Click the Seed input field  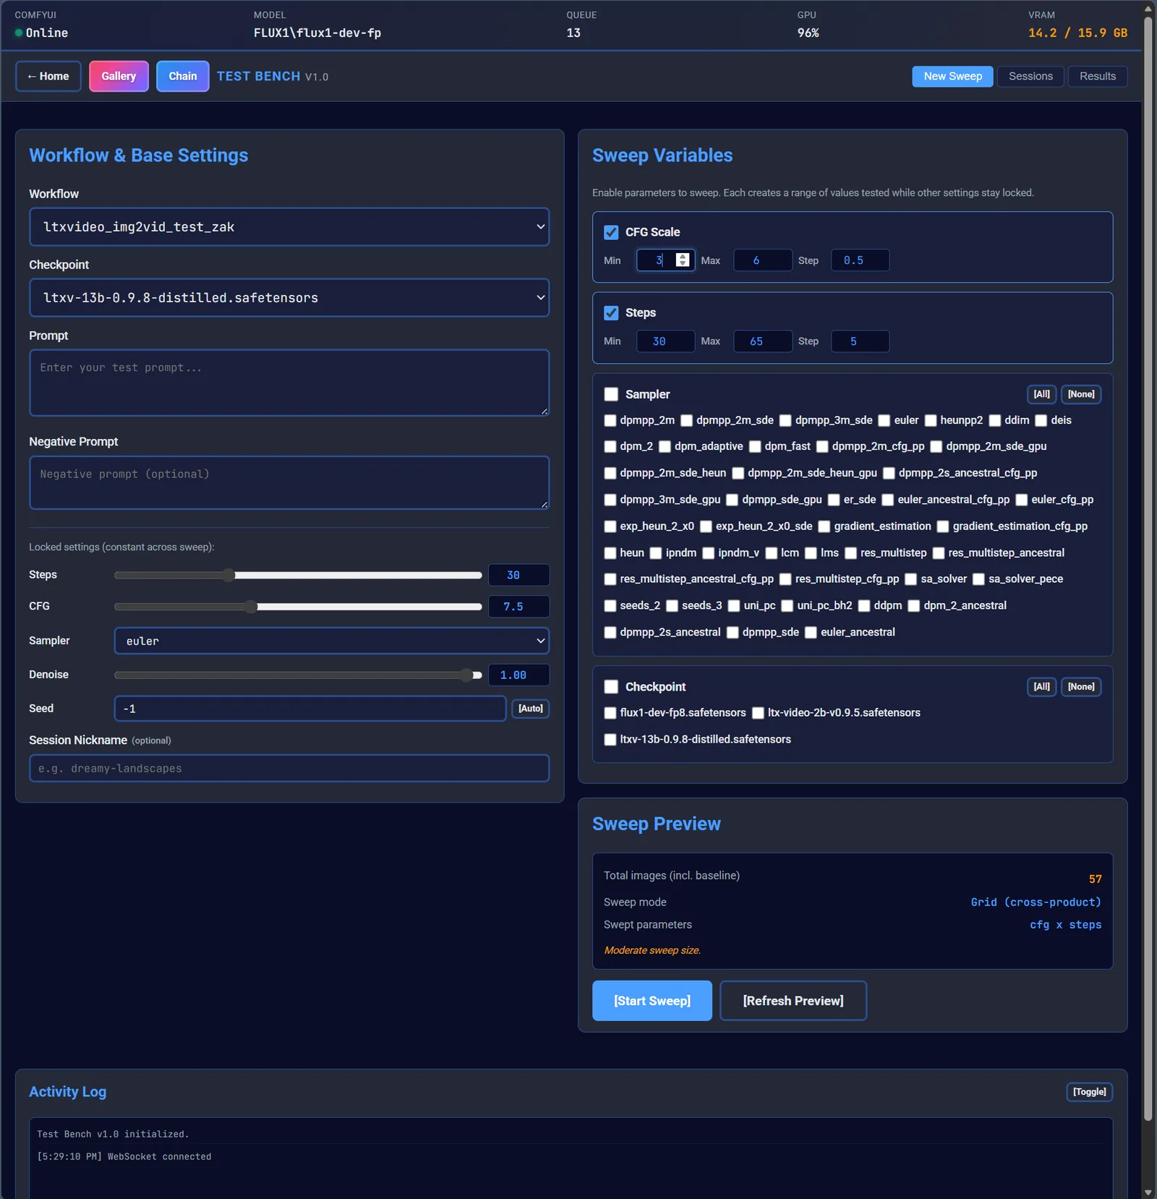(310, 709)
